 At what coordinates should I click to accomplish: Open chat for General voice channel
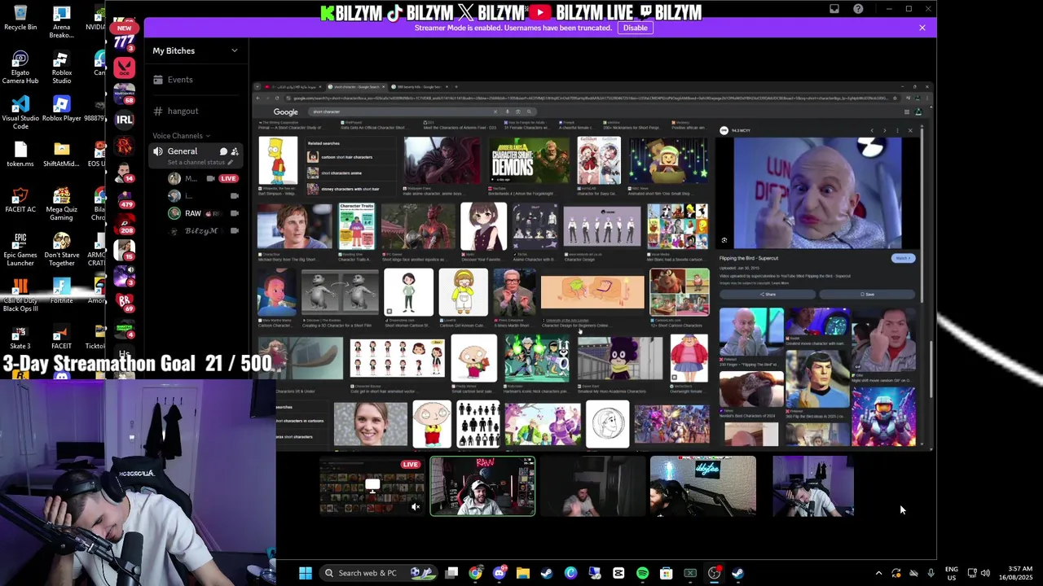[223, 151]
